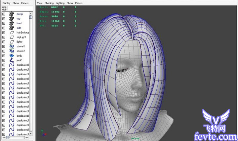Expand the lights group node

[x=4, y=42]
